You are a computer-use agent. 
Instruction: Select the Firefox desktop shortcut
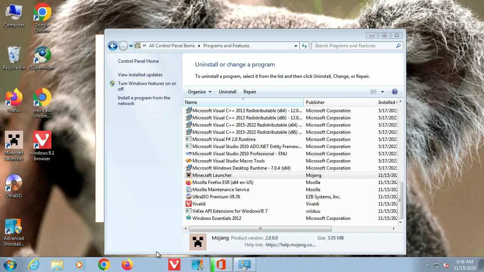(14, 101)
